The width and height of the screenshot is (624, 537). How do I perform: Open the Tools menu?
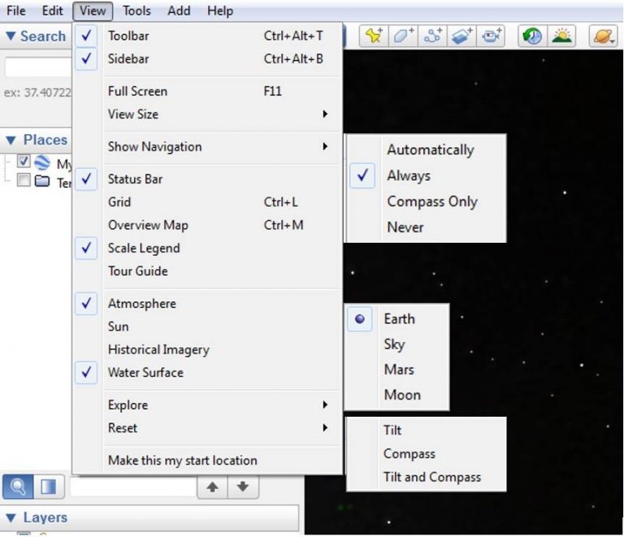[136, 11]
